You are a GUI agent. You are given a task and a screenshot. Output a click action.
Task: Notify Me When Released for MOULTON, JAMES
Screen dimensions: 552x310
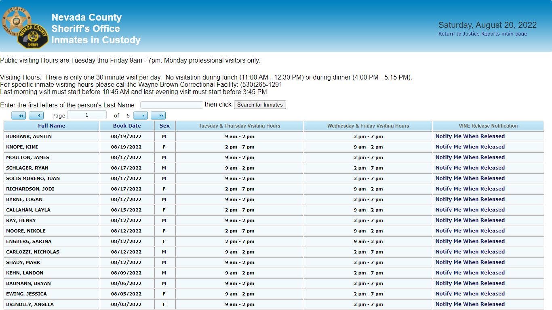(470, 157)
